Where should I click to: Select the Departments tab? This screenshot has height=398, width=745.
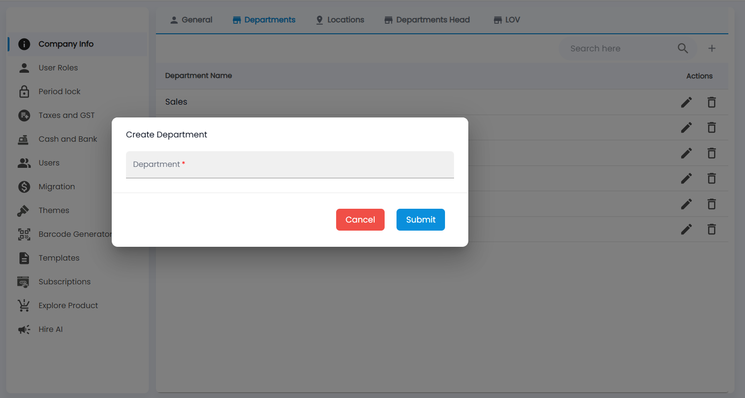pos(264,20)
